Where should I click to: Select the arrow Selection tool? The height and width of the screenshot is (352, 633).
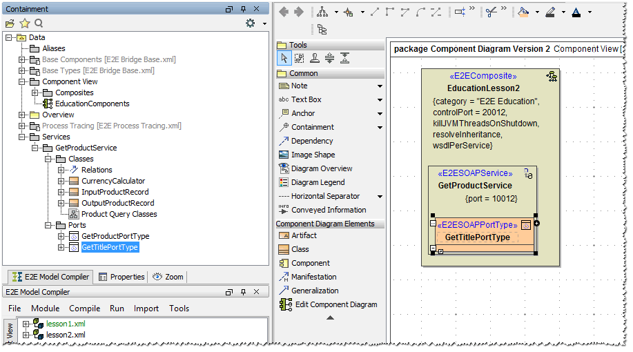(284, 59)
